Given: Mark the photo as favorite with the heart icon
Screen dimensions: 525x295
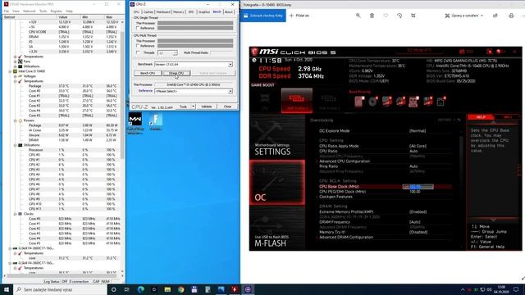Looking at the screenshot, I should pos(386,16).
